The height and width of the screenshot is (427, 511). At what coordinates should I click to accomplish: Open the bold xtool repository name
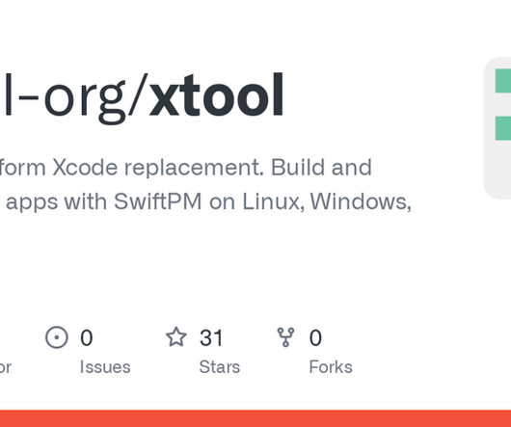coord(216,94)
